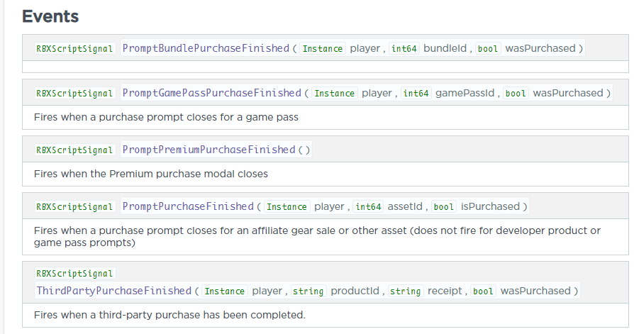The height and width of the screenshot is (334, 634).
Task: Click the int64 type before bundleId
Action: click(x=404, y=49)
